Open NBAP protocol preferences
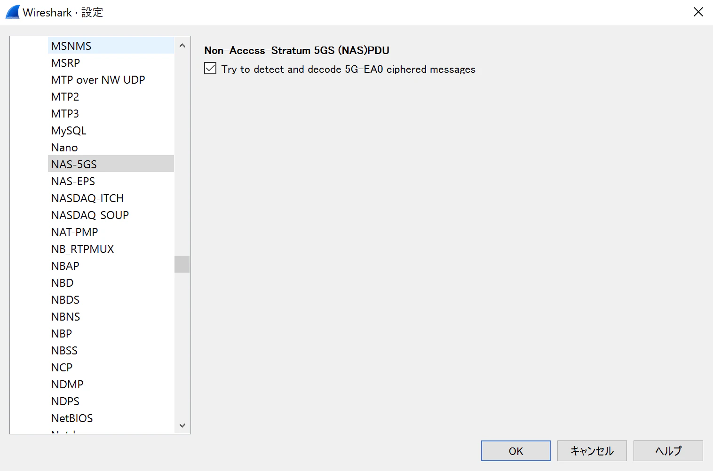The image size is (713, 471). tap(111, 266)
